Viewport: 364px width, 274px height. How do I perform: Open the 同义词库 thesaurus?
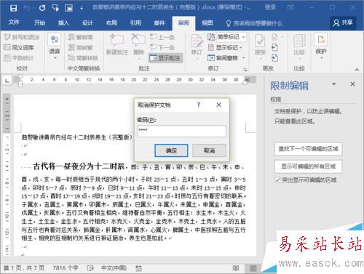point(19,47)
